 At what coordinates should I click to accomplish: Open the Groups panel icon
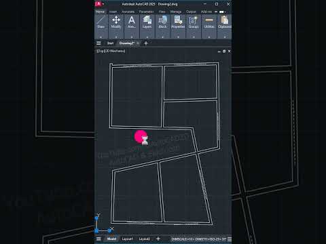pos(194,20)
